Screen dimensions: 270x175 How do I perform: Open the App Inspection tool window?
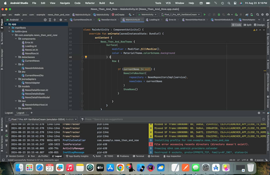(172, 156)
